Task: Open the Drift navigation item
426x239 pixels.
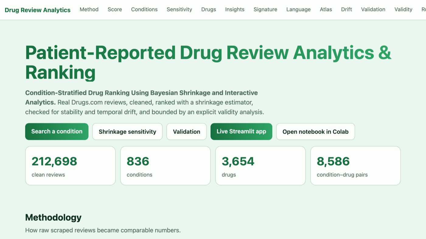Action: point(347,9)
